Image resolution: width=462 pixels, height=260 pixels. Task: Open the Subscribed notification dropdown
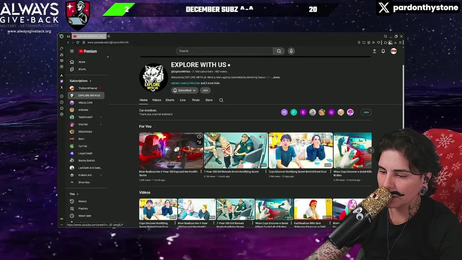click(184, 90)
